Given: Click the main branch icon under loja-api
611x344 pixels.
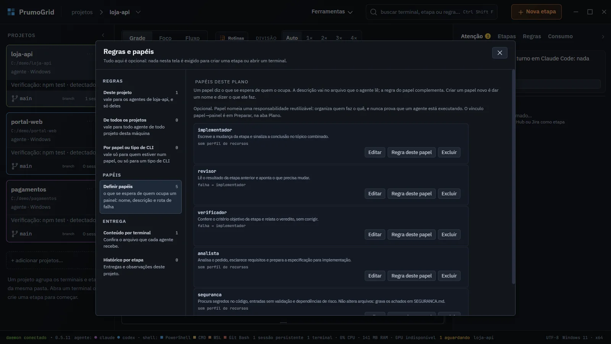Looking at the screenshot, I should coord(15,98).
